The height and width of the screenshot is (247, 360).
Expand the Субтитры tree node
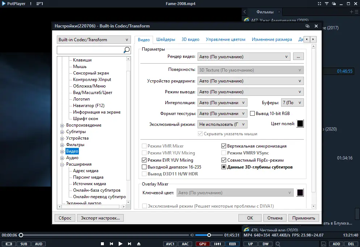click(x=62, y=132)
